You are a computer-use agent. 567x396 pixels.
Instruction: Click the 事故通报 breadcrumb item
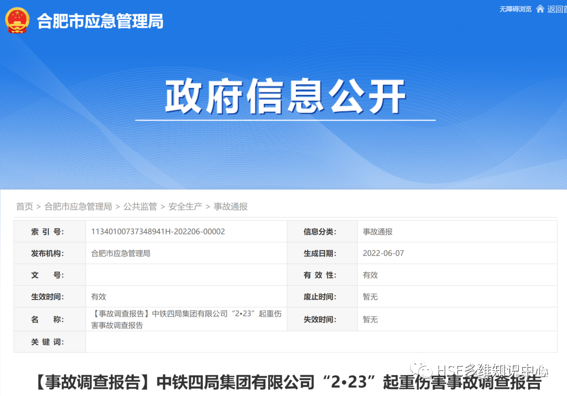click(229, 206)
